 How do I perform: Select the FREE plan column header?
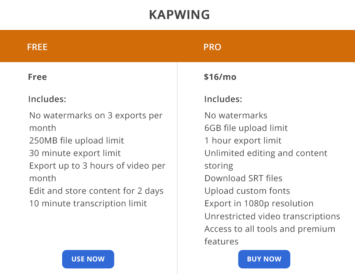pyautogui.click(x=37, y=47)
